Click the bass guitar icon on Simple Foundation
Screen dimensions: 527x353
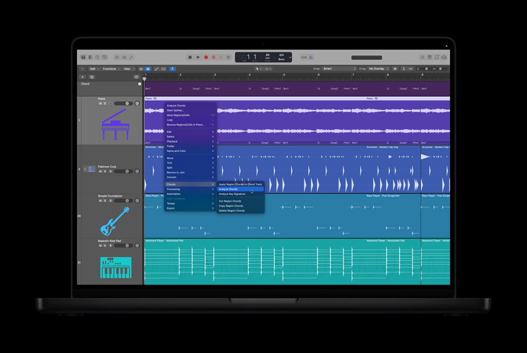(x=114, y=219)
